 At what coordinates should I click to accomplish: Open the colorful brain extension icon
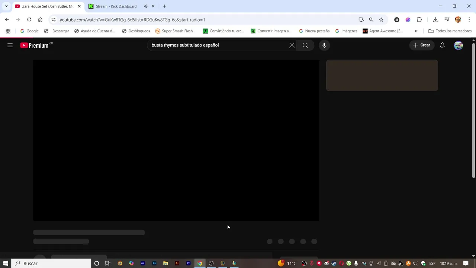click(408, 20)
